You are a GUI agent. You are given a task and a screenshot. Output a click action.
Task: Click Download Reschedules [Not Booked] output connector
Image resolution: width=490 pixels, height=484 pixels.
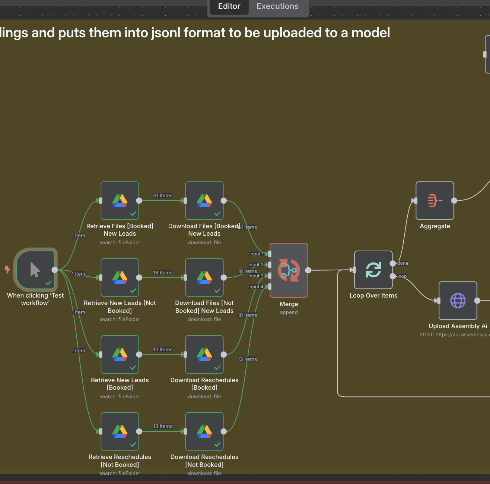point(223,431)
